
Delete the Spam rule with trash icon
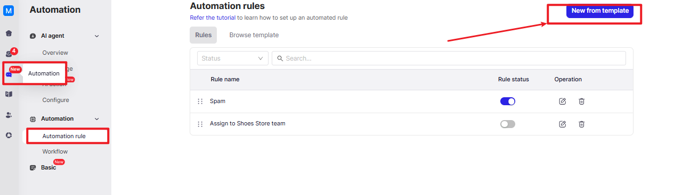pos(581,101)
